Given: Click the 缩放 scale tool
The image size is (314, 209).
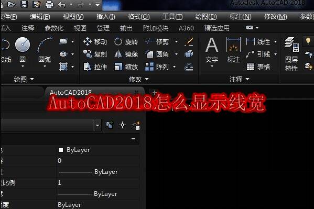Looking at the screenshot, I should pyautogui.click(x=126, y=67).
